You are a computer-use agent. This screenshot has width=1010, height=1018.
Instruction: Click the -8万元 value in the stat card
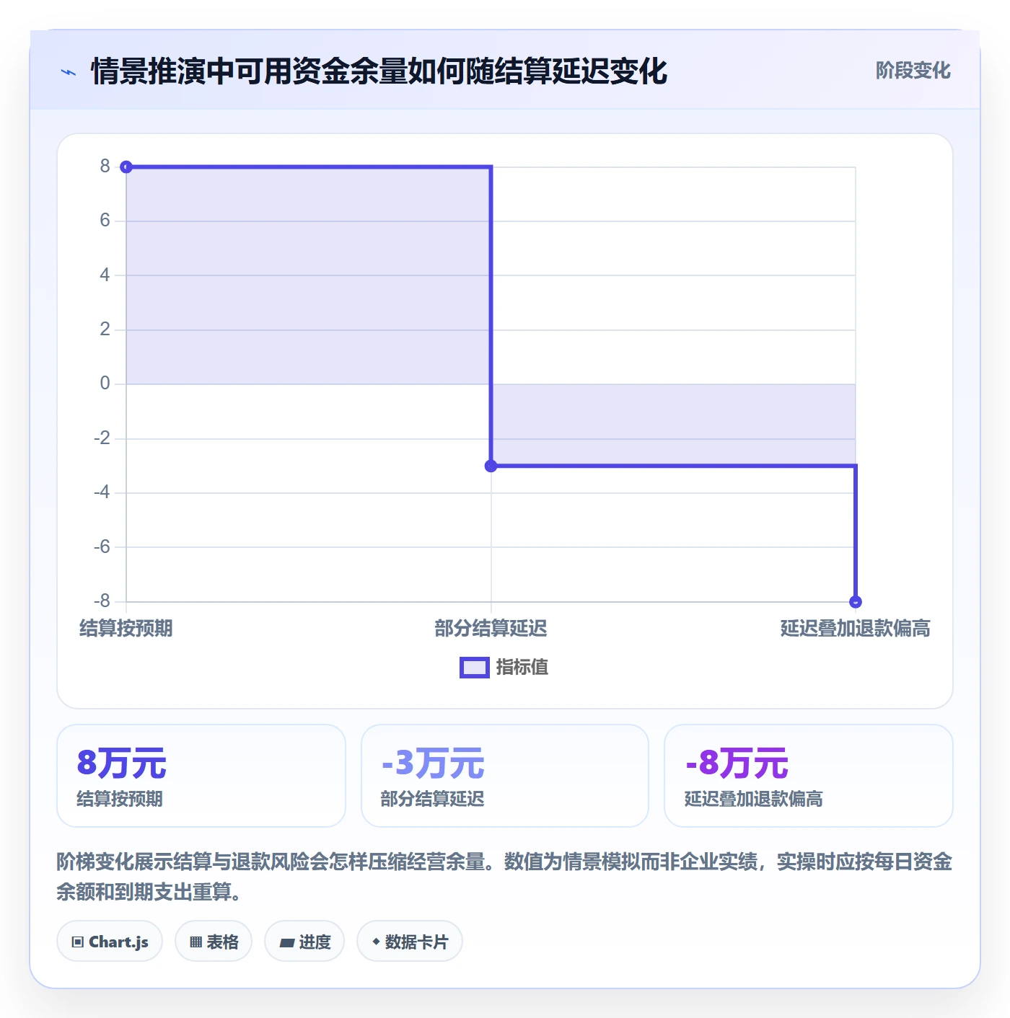tap(737, 763)
